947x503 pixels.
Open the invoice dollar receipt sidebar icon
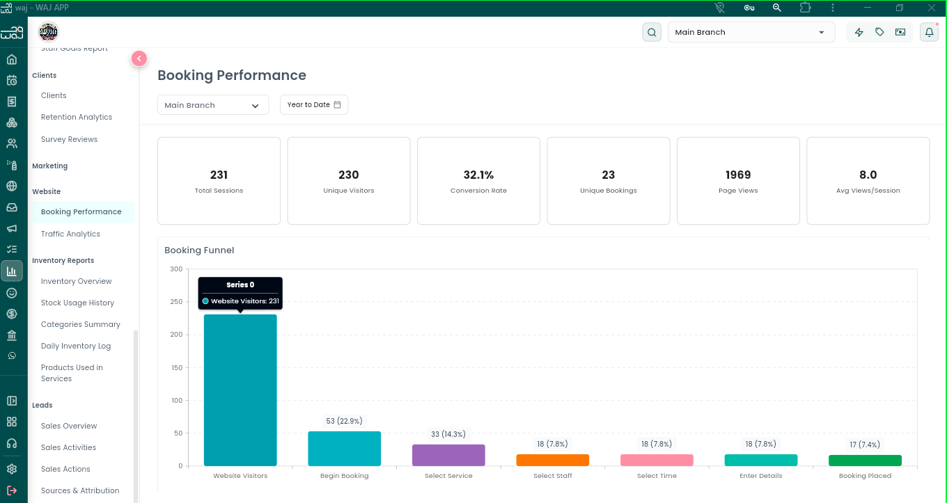tap(11, 102)
